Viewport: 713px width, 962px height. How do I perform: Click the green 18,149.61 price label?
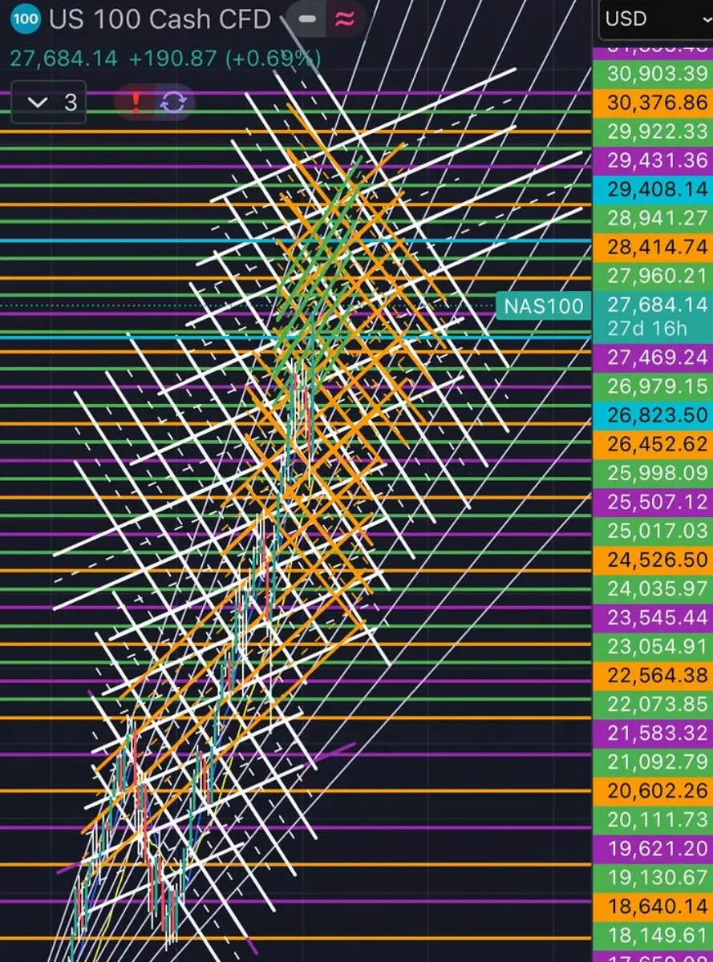(x=652, y=934)
